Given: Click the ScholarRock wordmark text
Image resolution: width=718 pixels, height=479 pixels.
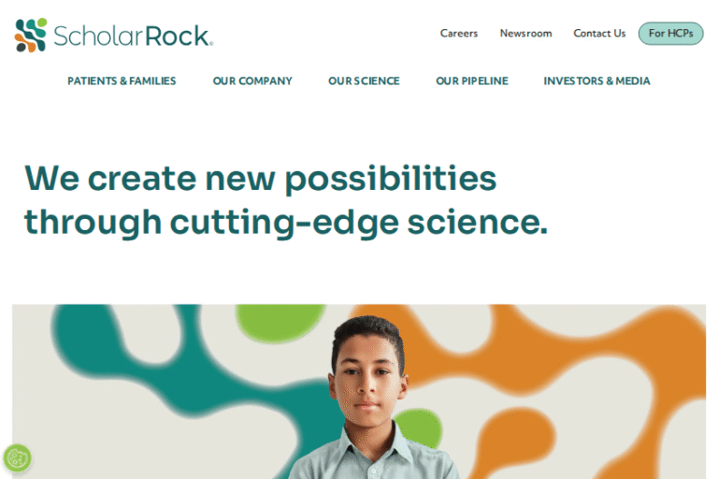Looking at the screenshot, I should pyautogui.click(x=134, y=36).
